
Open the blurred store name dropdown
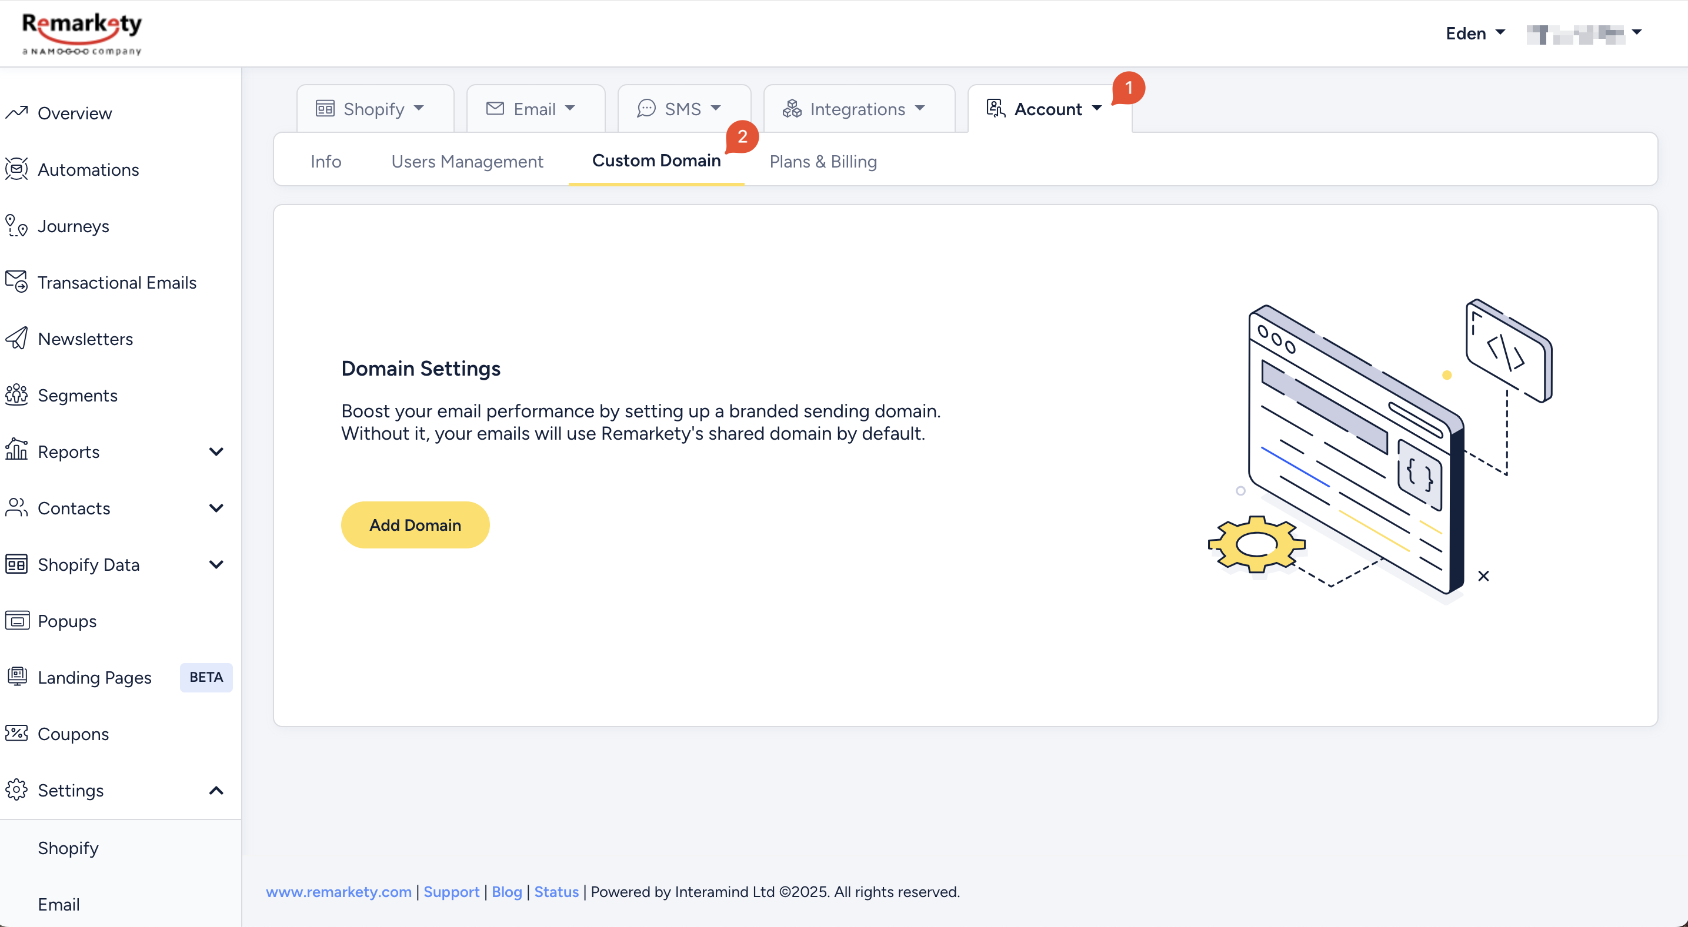click(1584, 33)
